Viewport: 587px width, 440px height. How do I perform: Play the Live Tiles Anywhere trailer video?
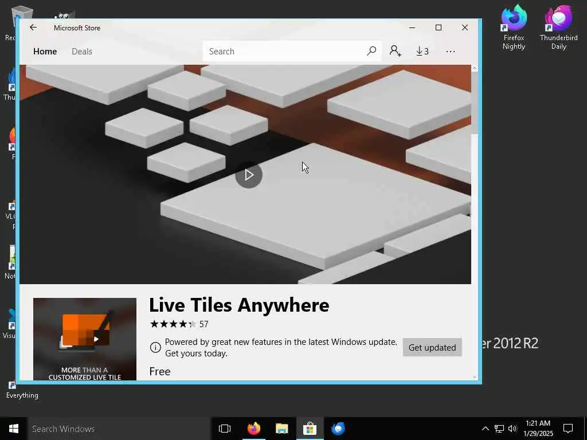pos(249,174)
